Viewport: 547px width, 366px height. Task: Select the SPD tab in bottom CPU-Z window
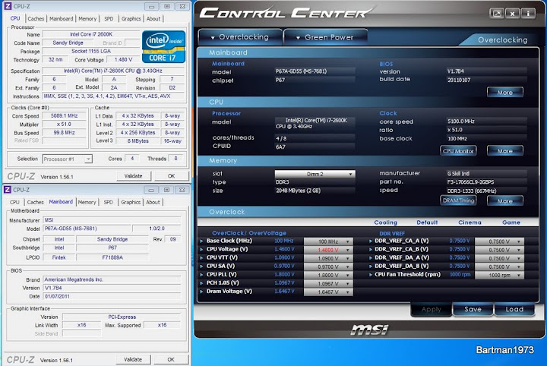click(108, 202)
